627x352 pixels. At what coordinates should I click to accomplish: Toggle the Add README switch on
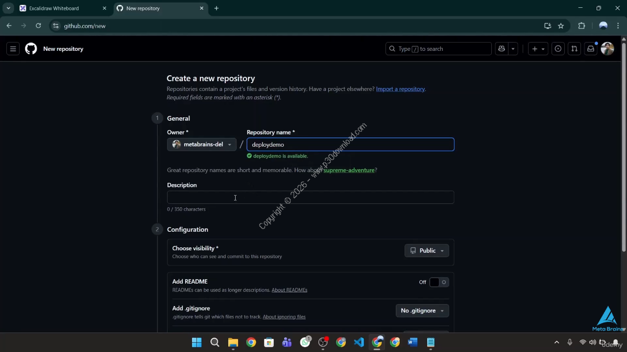pos(439,282)
